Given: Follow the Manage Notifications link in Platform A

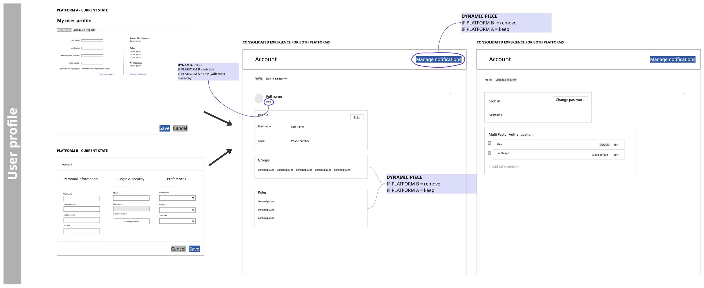Looking at the screenshot, I should click(x=139, y=74).
